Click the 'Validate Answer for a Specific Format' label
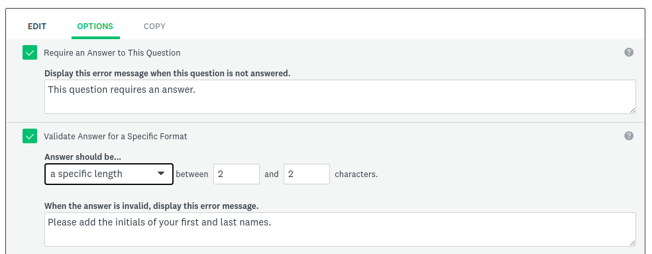The height and width of the screenshot is (254, 652). pyautogui.click(x=115, y=136)
